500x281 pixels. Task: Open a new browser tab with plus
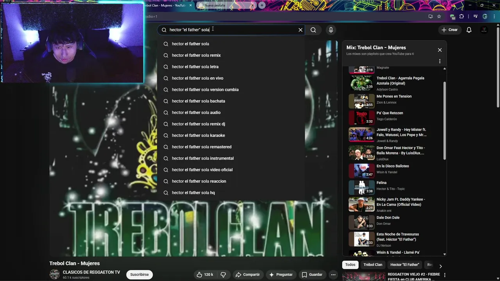(262, 5)
